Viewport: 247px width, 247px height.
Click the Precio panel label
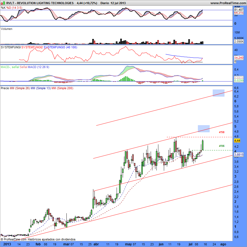click(5, 88)
